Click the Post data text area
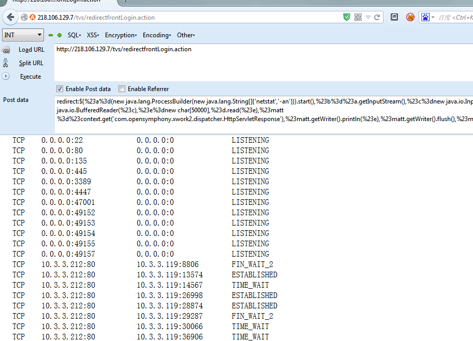The height and width of the screenshot is (341, 473). 263,114
